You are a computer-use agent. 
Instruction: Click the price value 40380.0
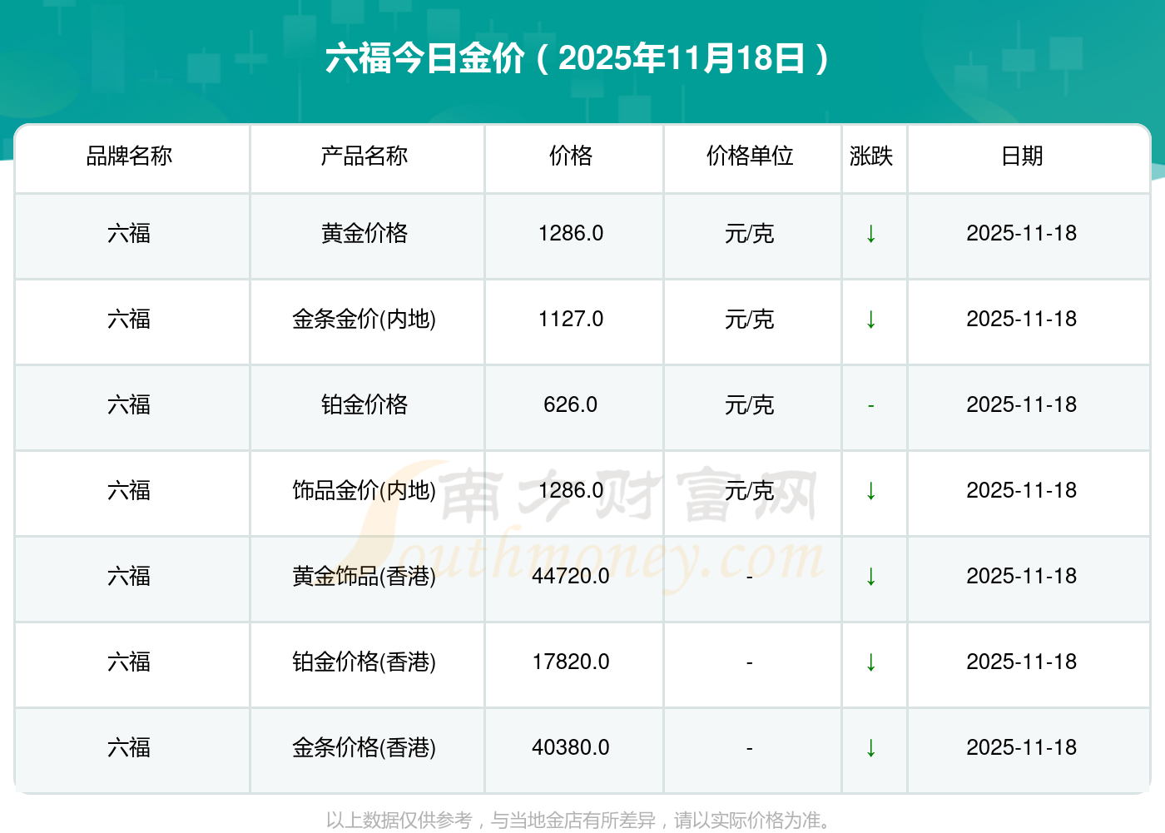coord(571,747)
